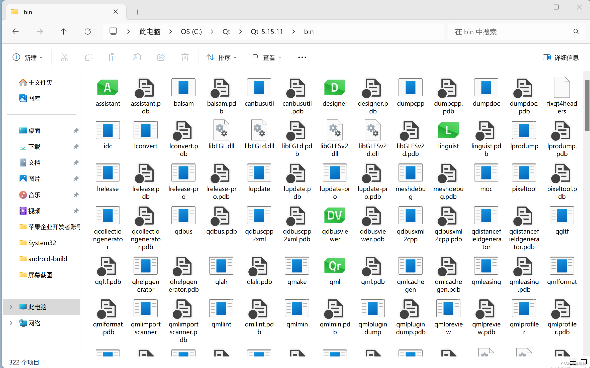Expand chevron after Qt breadcrumb

pyautogui.click(x=240, y=32)
